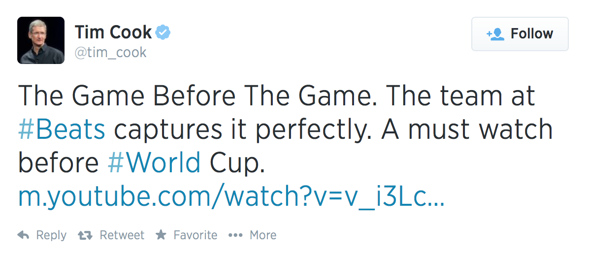Open the Tim Cook display name
This screenshot has width=589, height=255.
pos(113,32)
